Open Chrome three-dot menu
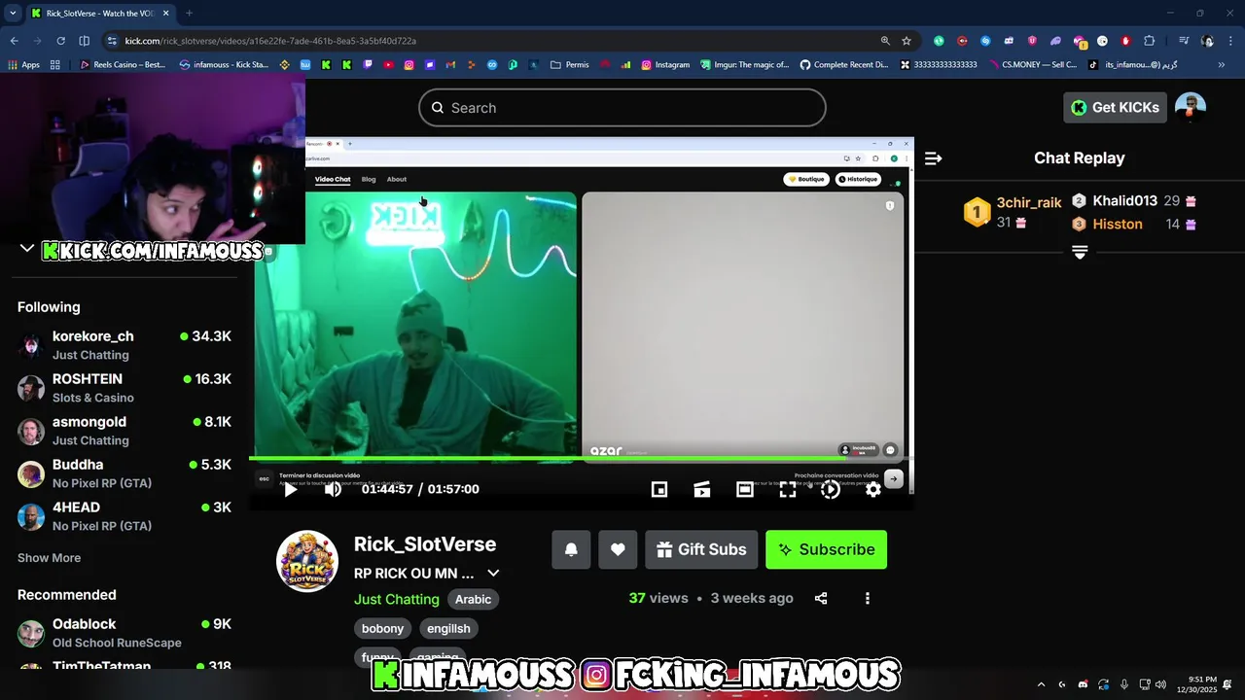The height and width of the screenshot is (700, 1245). point(1230,41)
